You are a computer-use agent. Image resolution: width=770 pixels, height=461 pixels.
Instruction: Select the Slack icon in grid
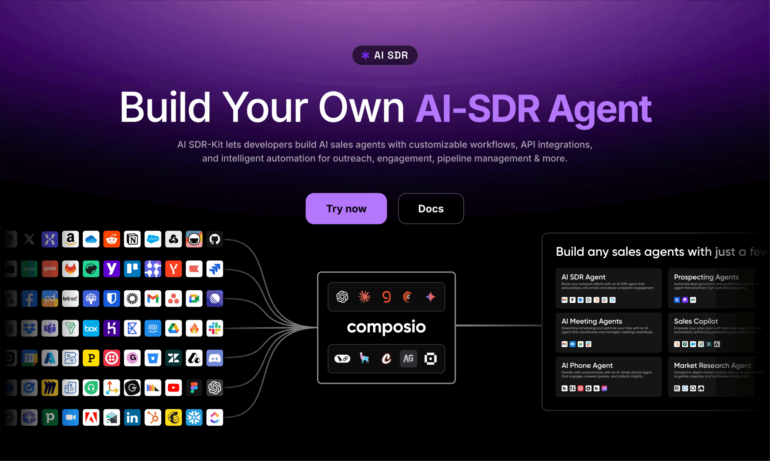pyautogui.click(x=215, y=328)
